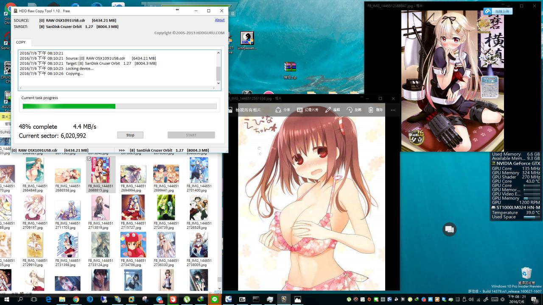The width and height of the screenshot is (543, 305).
Task: Rotate the photo using the rotate icon
Action: click(x=354, y=110)
